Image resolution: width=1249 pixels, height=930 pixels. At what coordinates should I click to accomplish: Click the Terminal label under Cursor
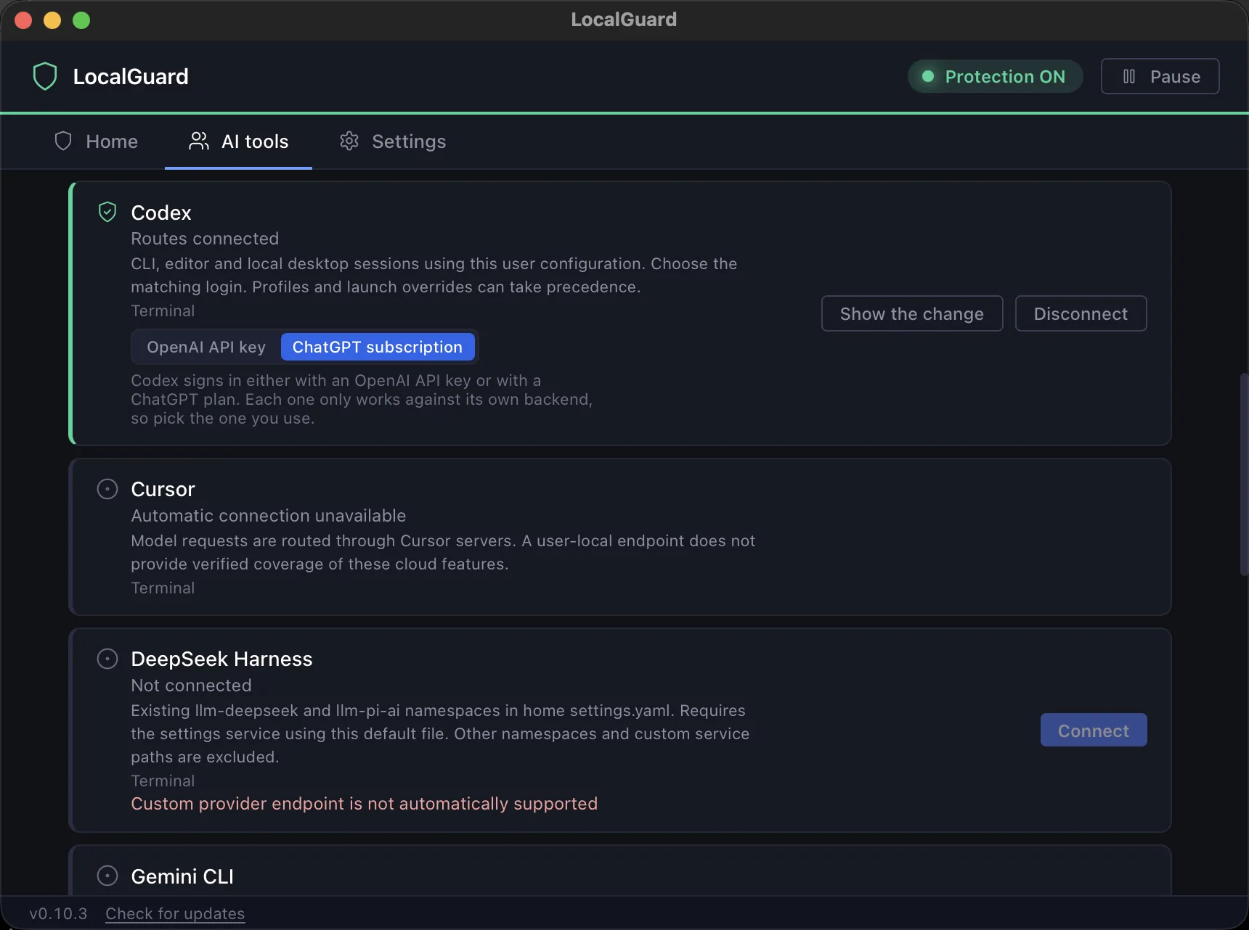pos(163,588)
